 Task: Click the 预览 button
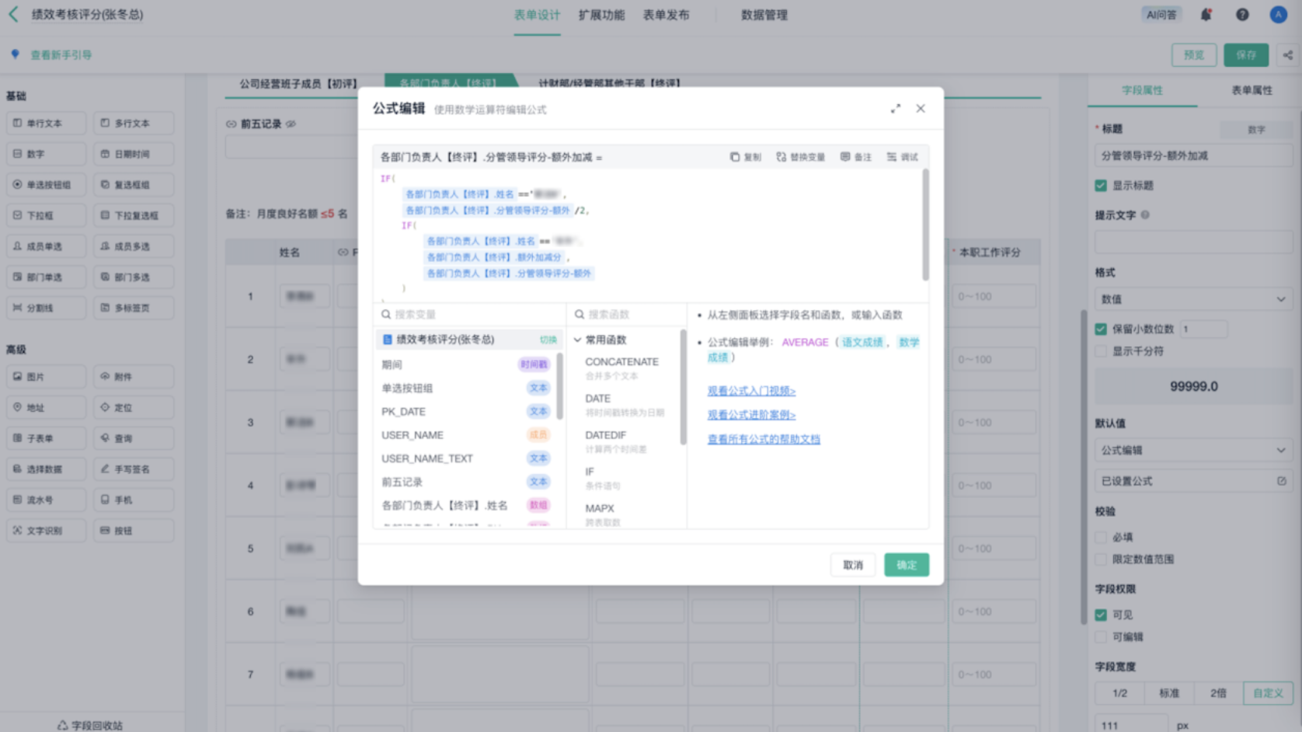click(x=1194, y=55)
